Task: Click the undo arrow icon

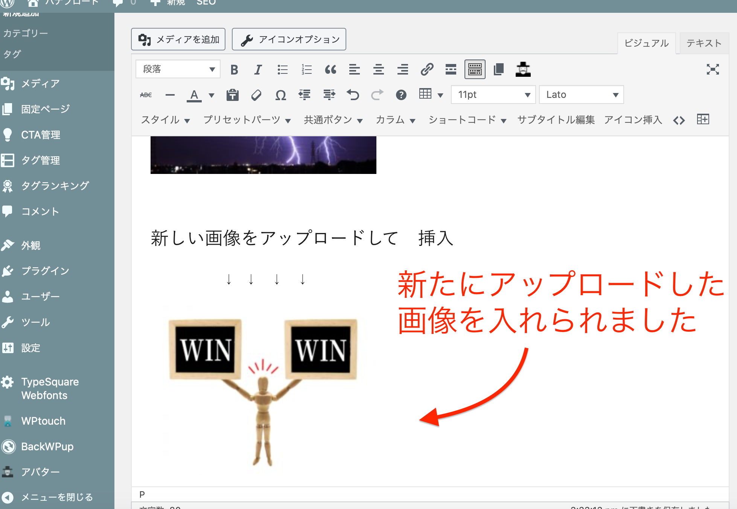Action: pyautogui.click(x=353, y=95)
